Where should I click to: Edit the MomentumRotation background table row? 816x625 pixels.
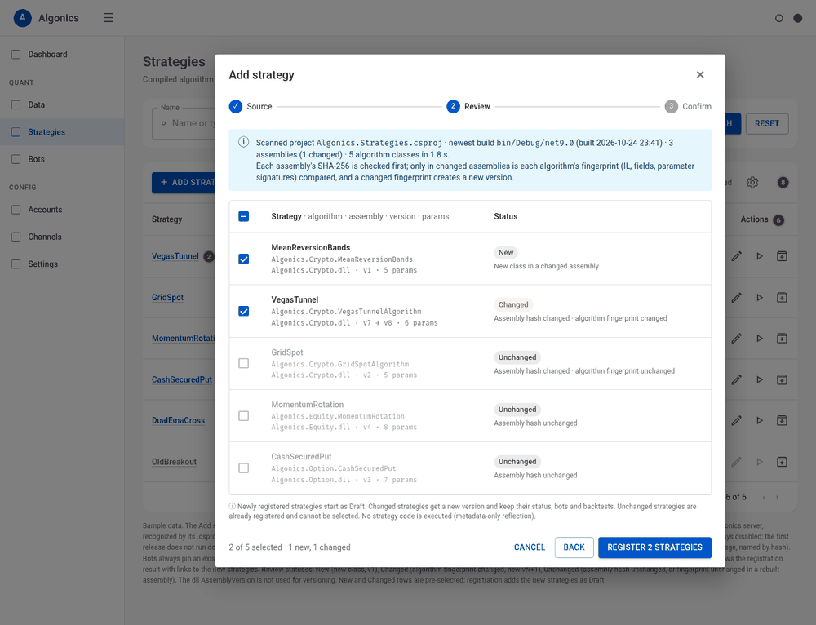click(x=736, y=339)
